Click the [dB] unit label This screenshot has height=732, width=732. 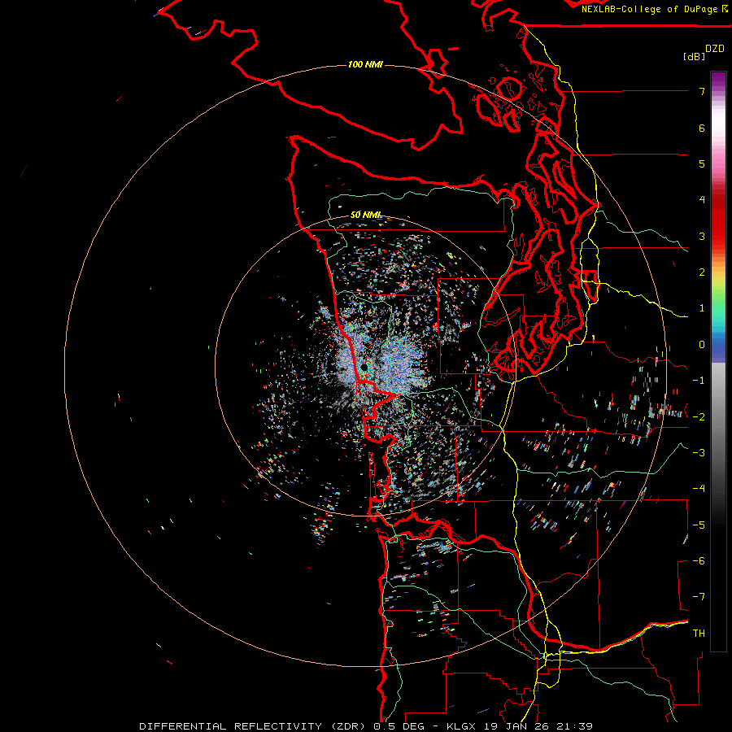pos(695,57)
